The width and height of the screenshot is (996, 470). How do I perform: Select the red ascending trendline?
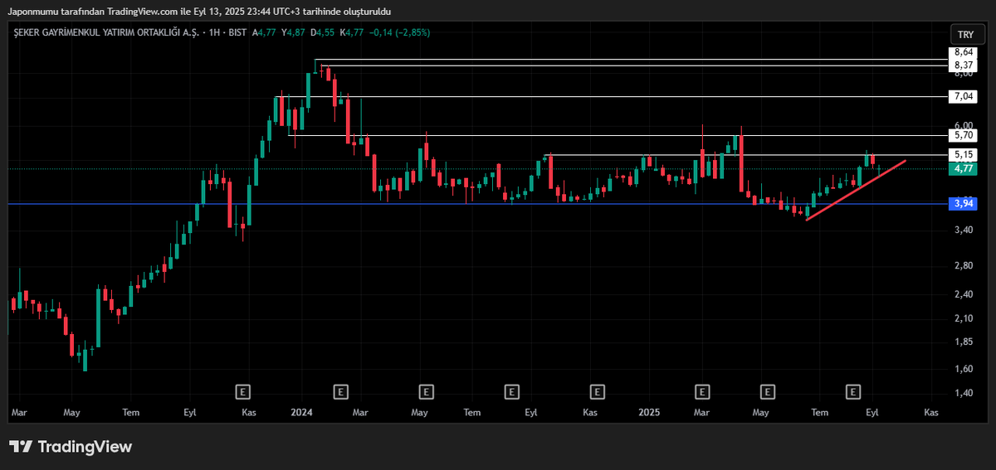tap(855, 190)
